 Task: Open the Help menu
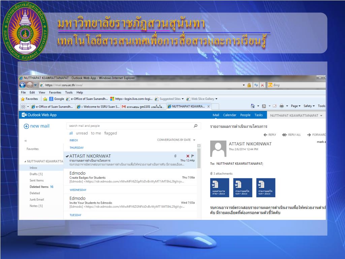point(80,92)
